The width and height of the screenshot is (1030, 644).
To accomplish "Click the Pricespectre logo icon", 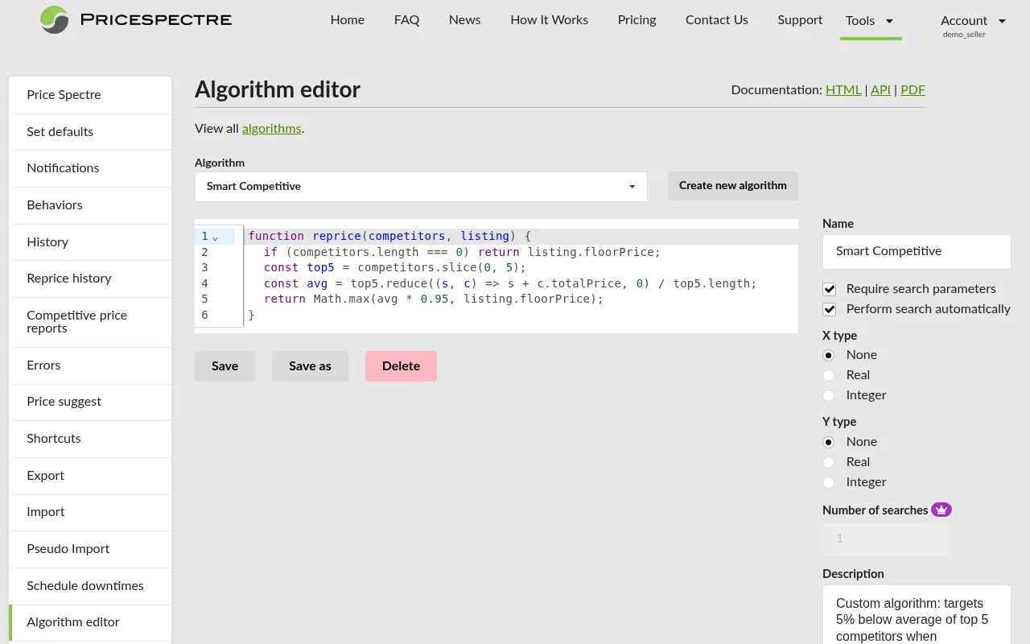I will click(53, 20).
